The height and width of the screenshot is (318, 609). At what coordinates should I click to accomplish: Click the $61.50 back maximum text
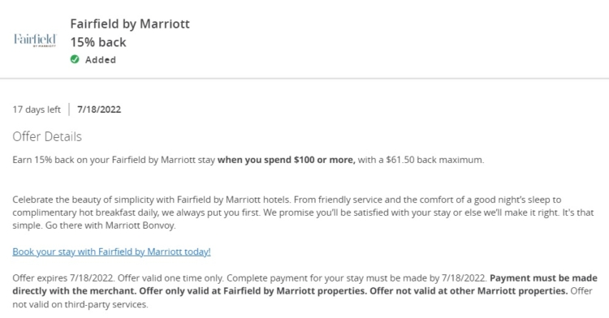click(435, 160)
